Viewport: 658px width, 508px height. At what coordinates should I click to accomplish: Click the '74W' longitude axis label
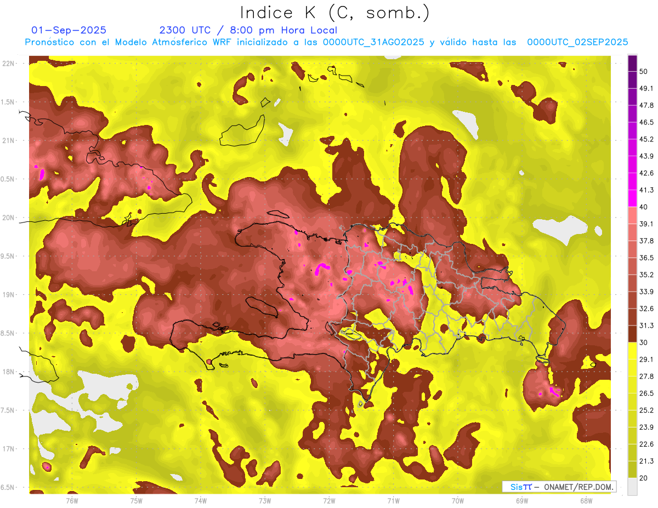tap(200, 501)
